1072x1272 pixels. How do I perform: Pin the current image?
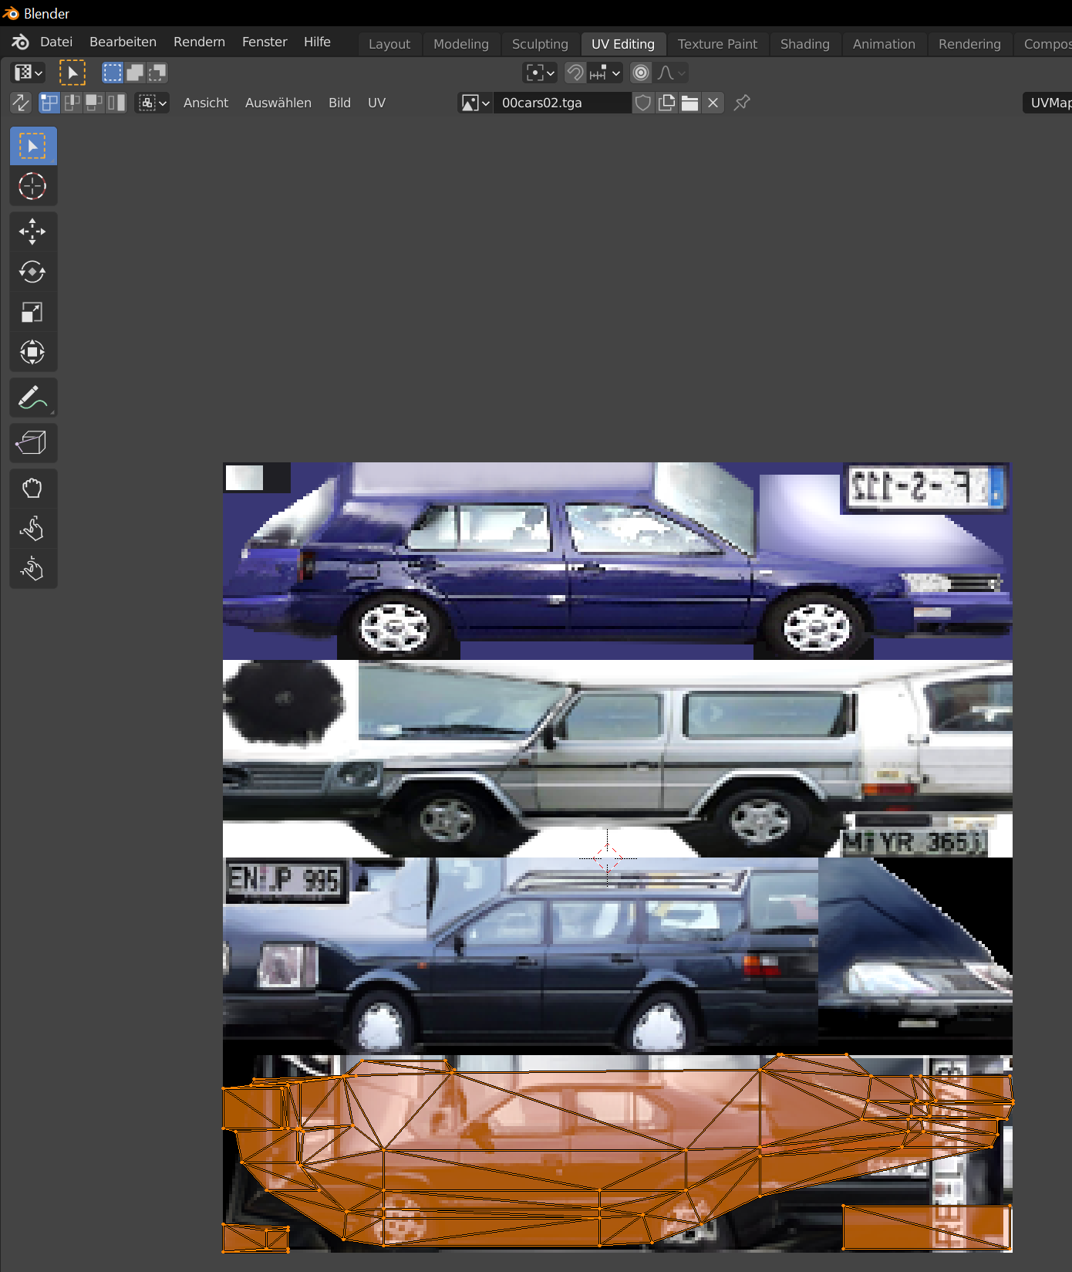tap(742, 103)
